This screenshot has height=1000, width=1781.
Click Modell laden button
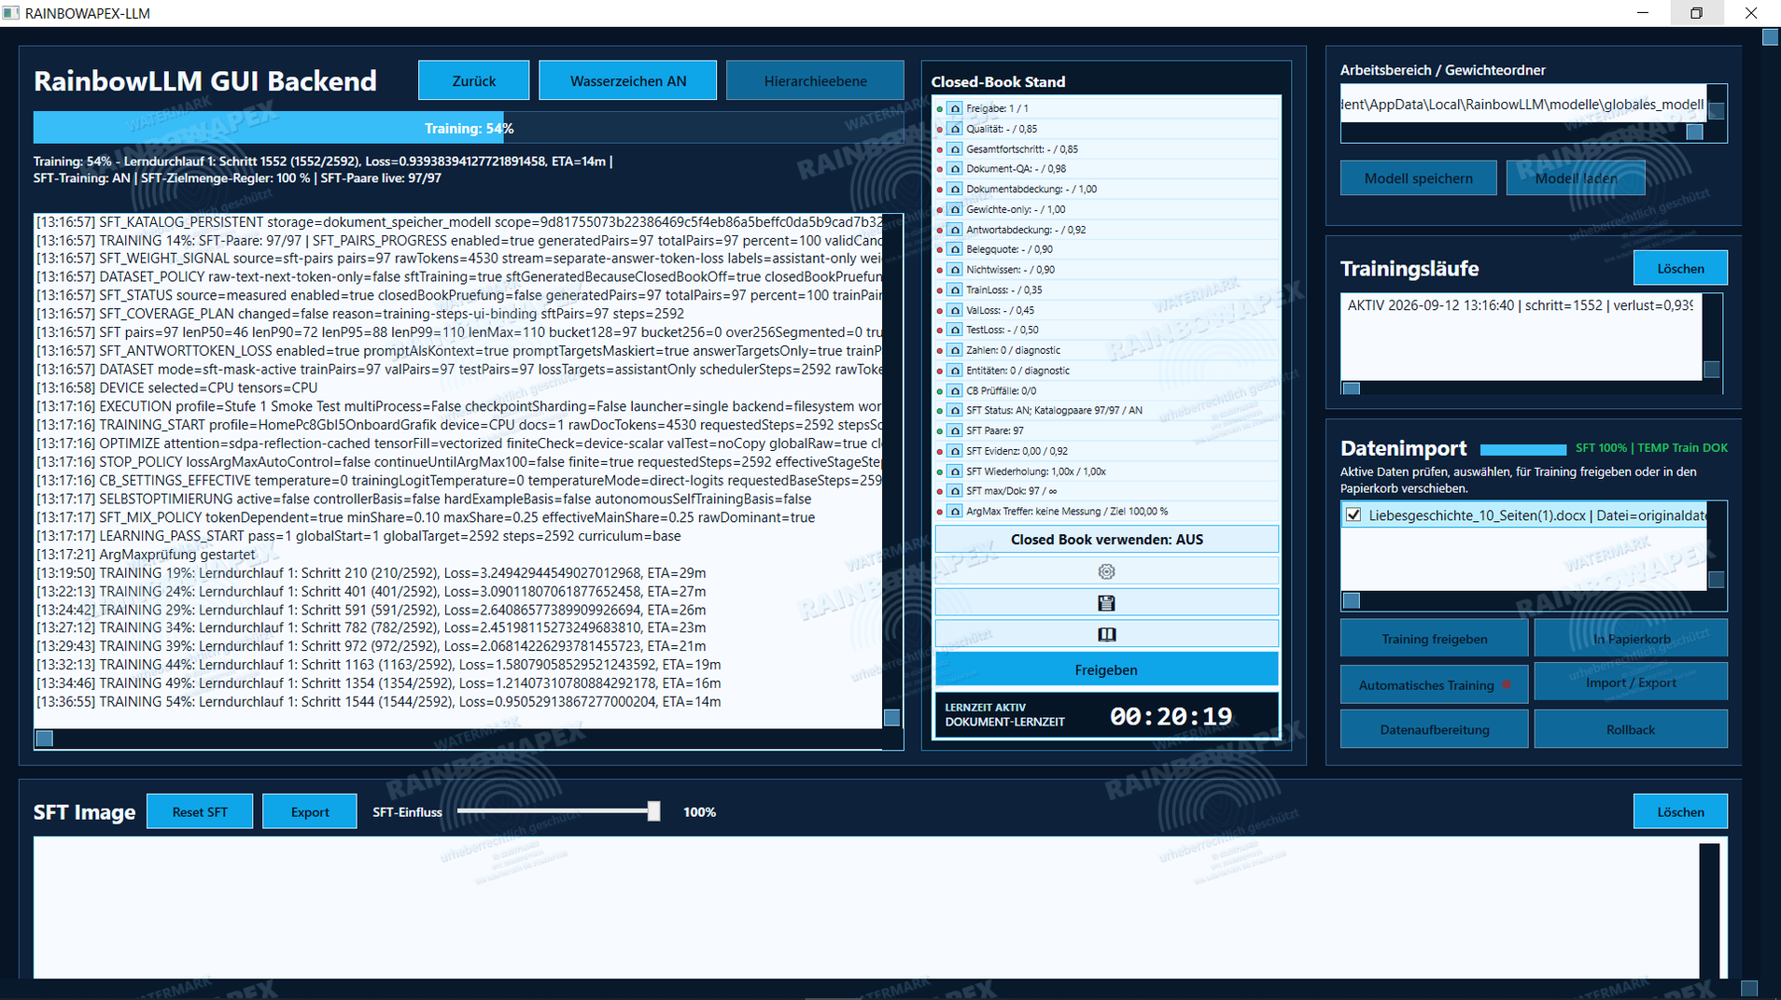tap(1576, 177)
